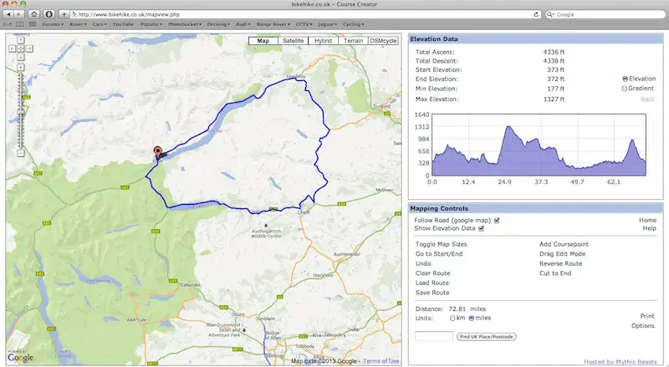Viewport: 669px width, 367px height.
Task: Select the Gradient radio button
Action: coord(624,89)
